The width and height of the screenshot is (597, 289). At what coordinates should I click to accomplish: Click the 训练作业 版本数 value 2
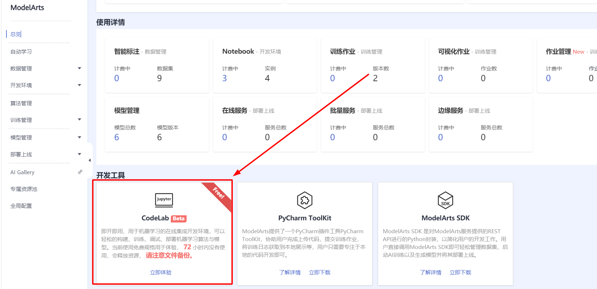coord(375,78)
